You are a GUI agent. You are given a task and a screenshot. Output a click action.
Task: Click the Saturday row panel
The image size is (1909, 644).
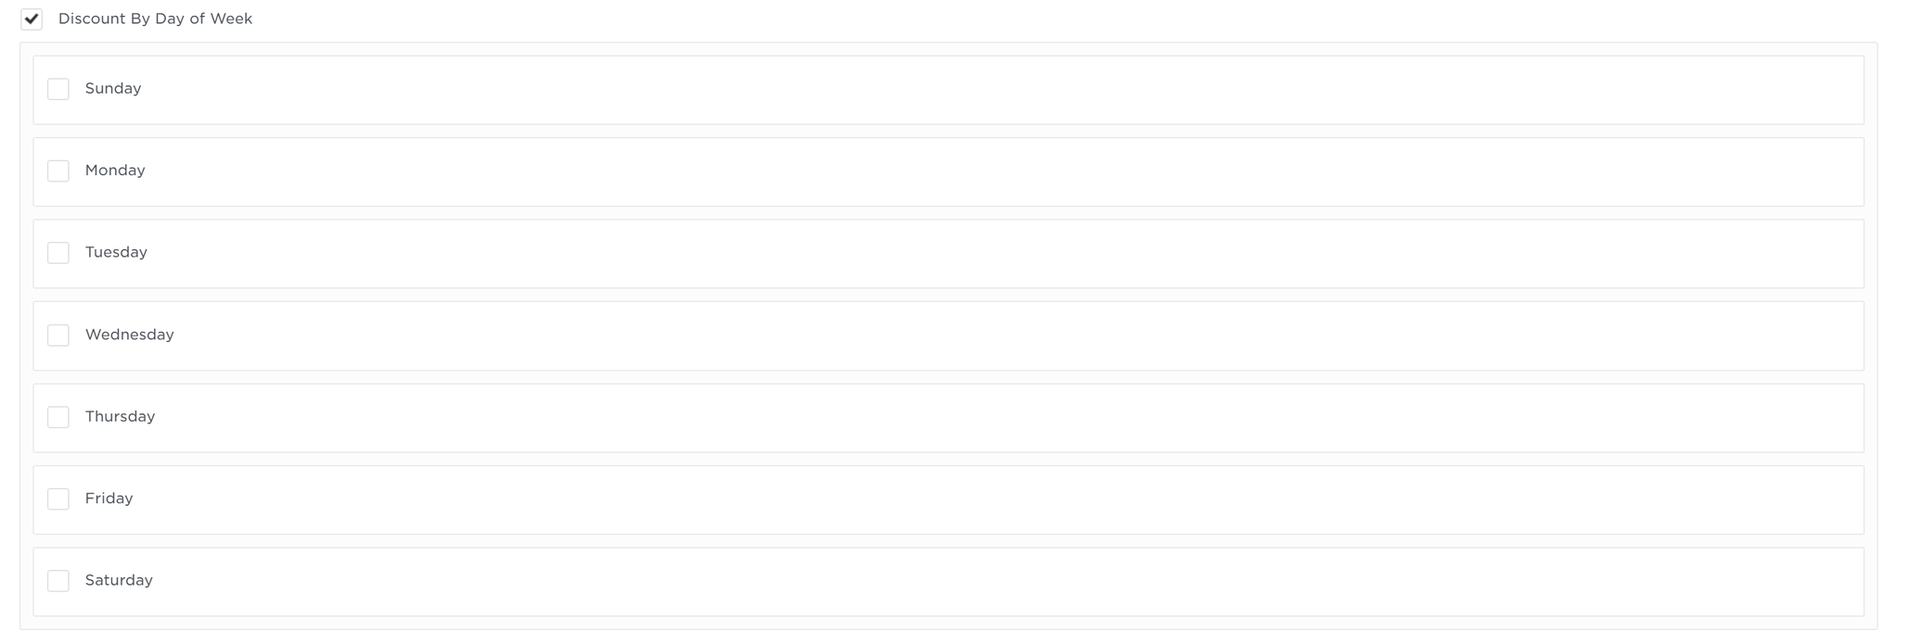(x=948, y=582)
